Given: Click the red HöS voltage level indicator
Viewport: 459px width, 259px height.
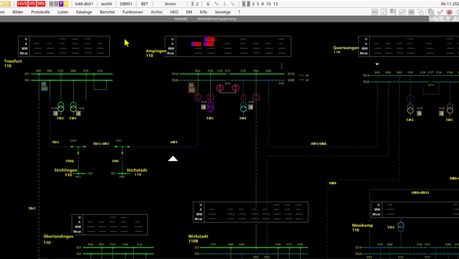Looking at the screenshot, I should click(x=22, y=4).
